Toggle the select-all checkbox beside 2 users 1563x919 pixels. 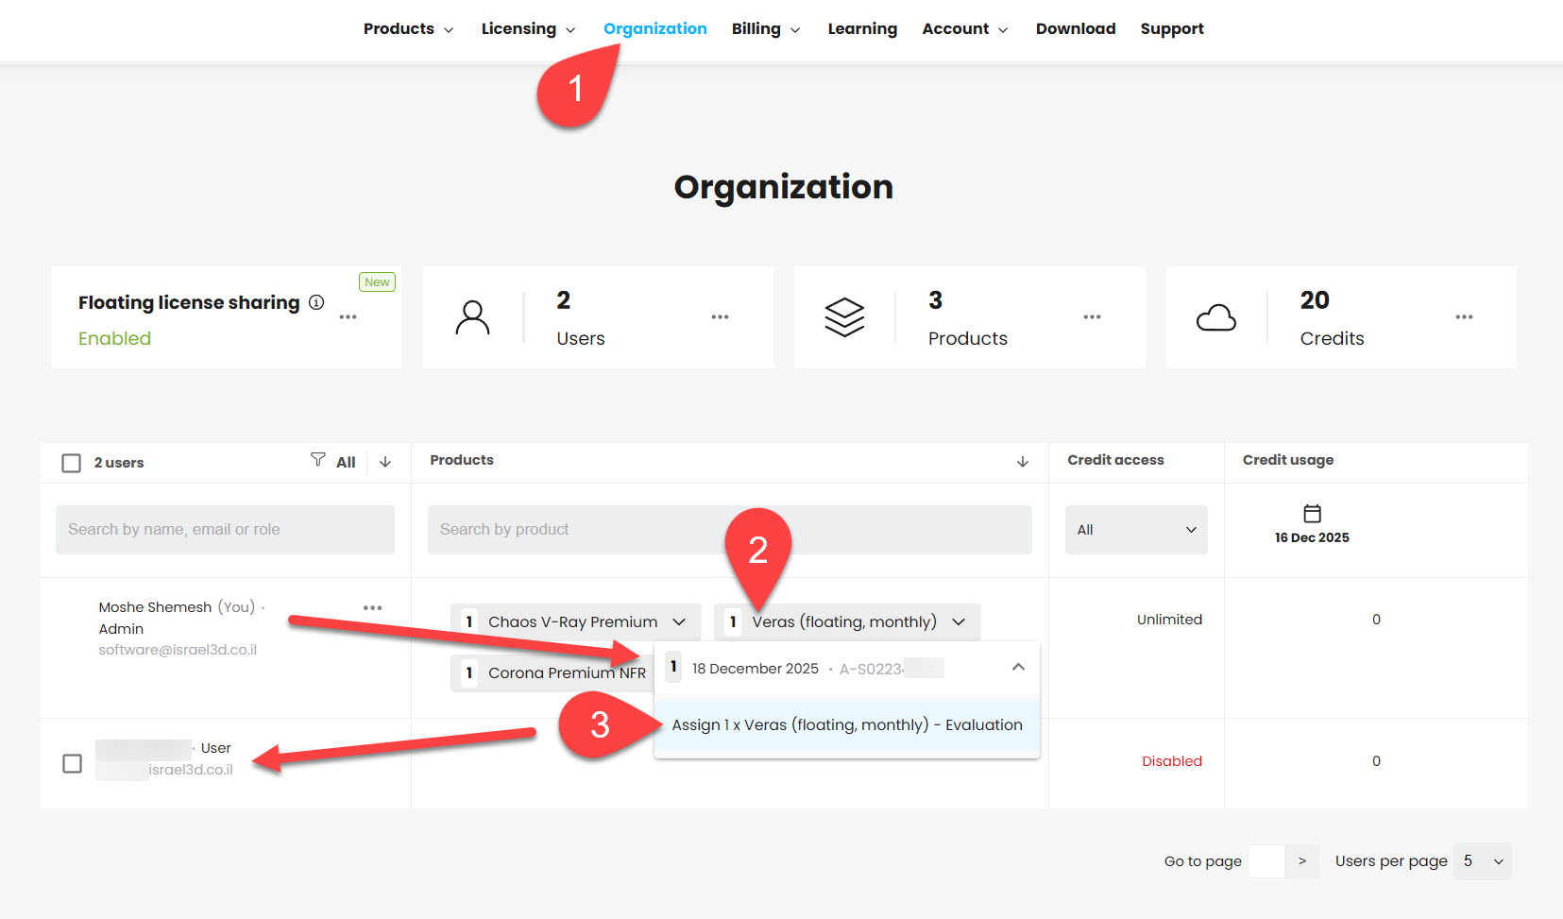71,463
